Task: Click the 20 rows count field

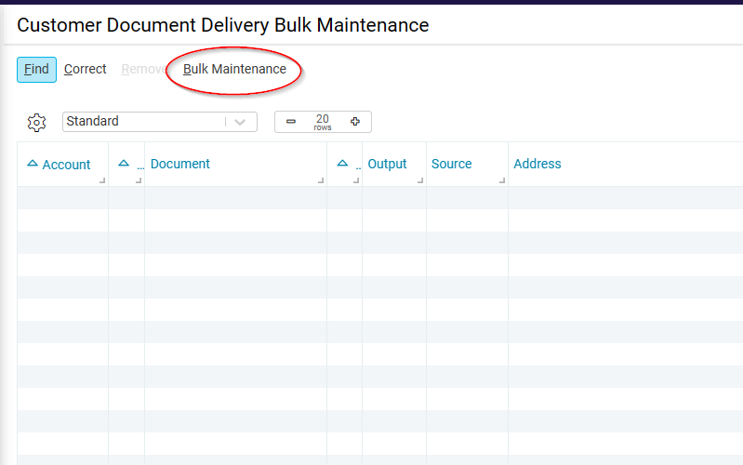Action: [x=323, y=122]
